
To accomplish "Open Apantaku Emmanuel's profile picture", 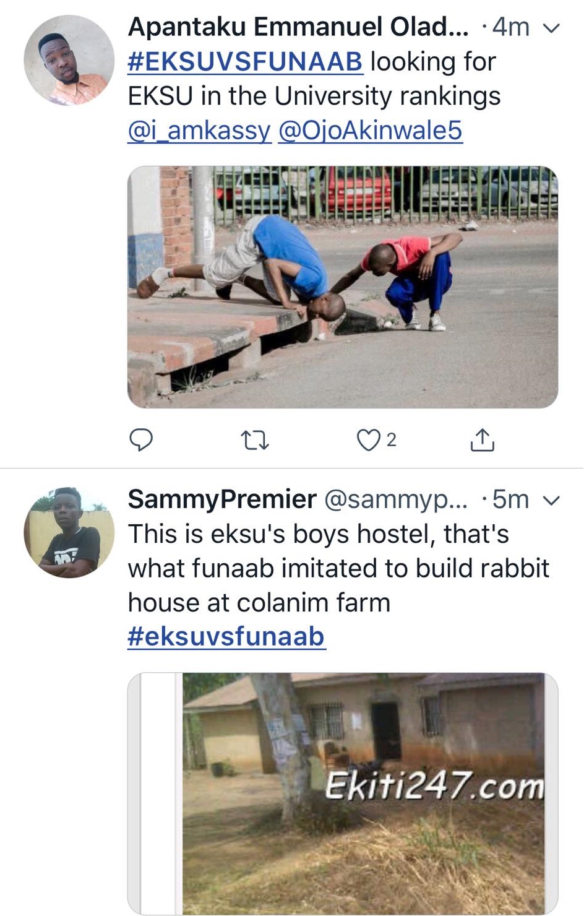I will pos(69,61).
